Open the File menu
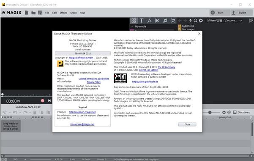 (47, 13)
